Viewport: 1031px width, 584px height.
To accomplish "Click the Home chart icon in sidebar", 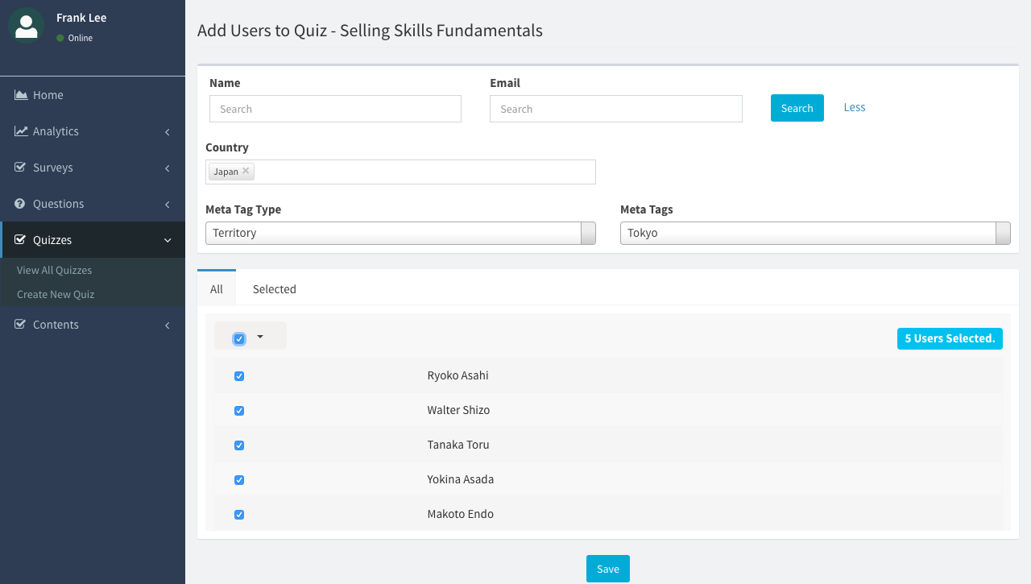I will click(x=21, y=95).
